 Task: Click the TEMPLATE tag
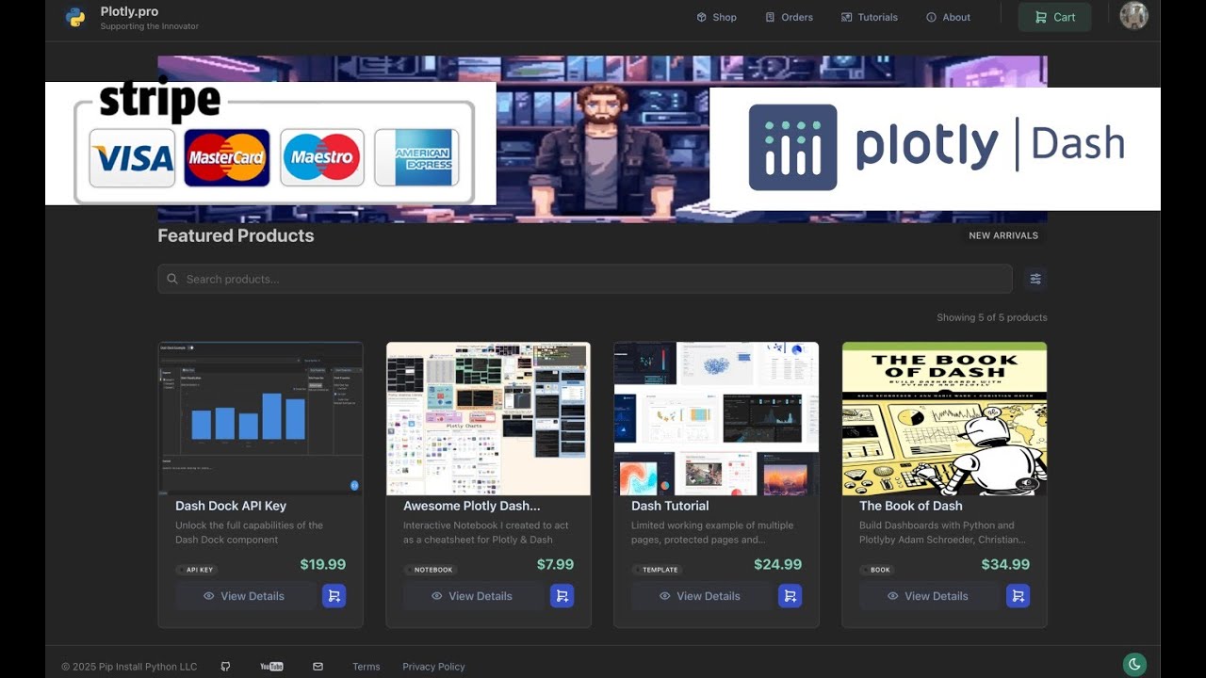(657, 570)
